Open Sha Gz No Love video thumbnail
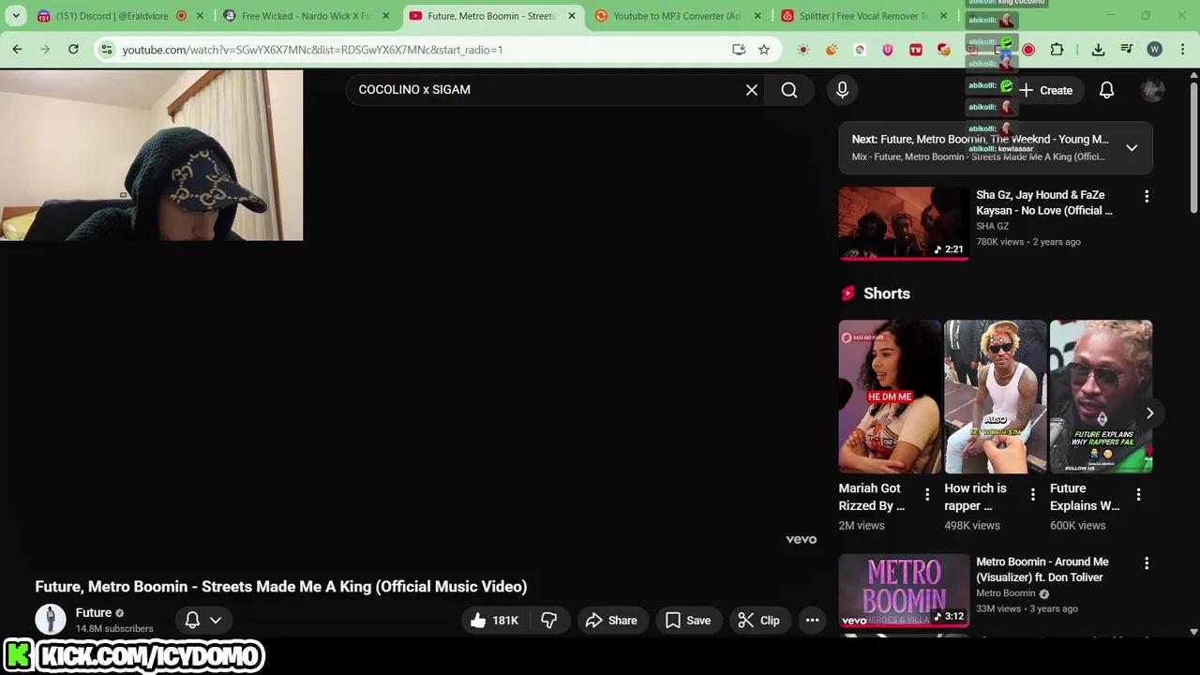The image size is (1200, 675). click(904, 223)
